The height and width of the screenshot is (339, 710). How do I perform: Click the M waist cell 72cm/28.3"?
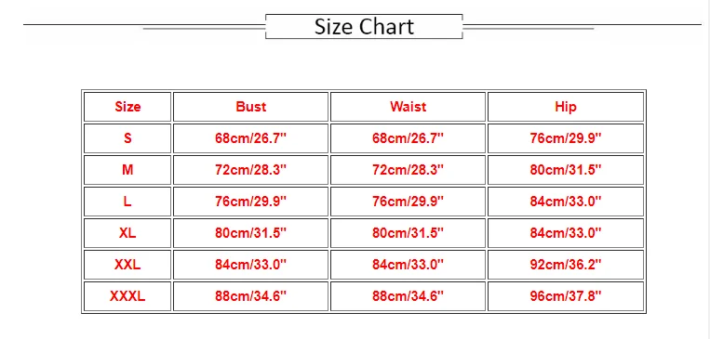[408, 170]
